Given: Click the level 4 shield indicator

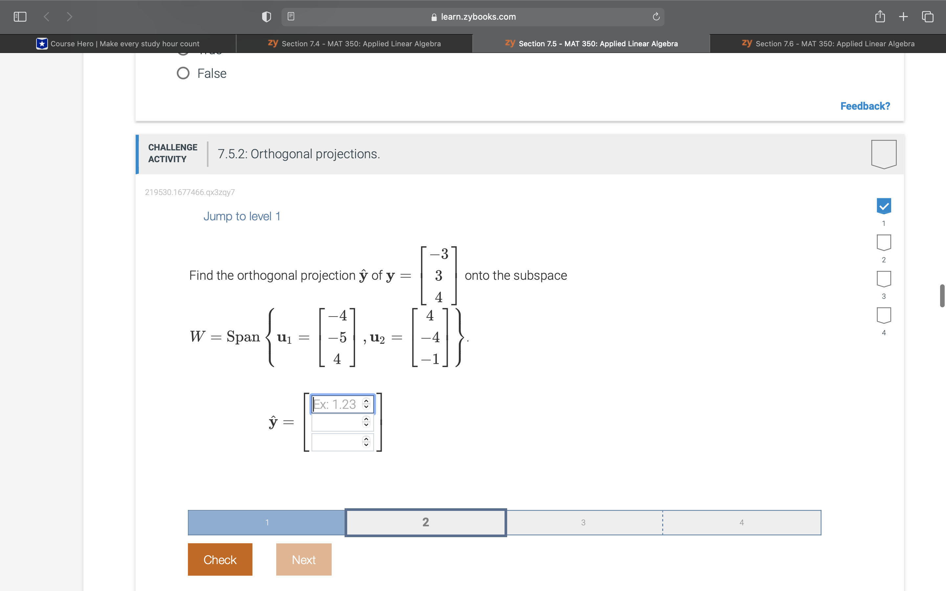Looking at the screenshot, I should point(884,315).
